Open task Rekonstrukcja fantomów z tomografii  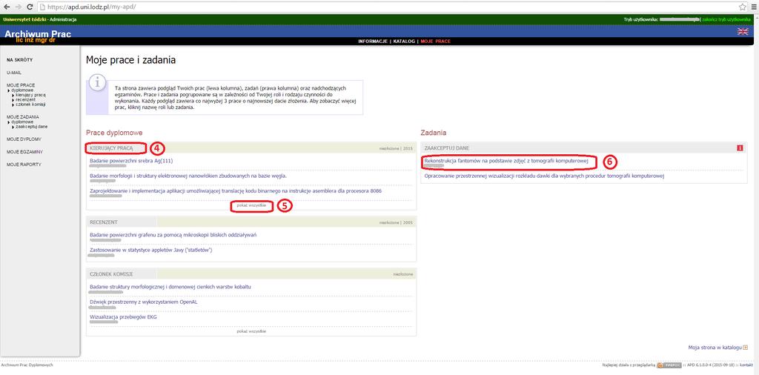(x=506, y=161)
